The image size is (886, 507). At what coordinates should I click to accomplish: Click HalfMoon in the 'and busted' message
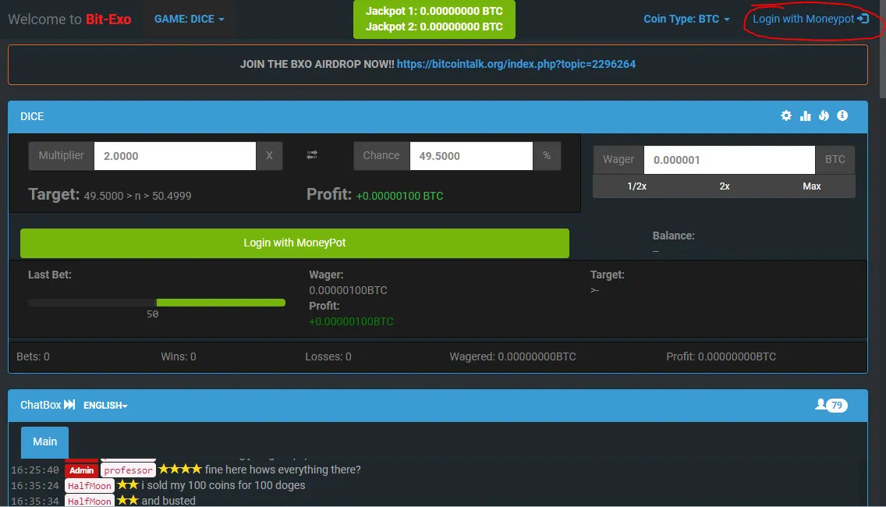(x=89, y=501)
